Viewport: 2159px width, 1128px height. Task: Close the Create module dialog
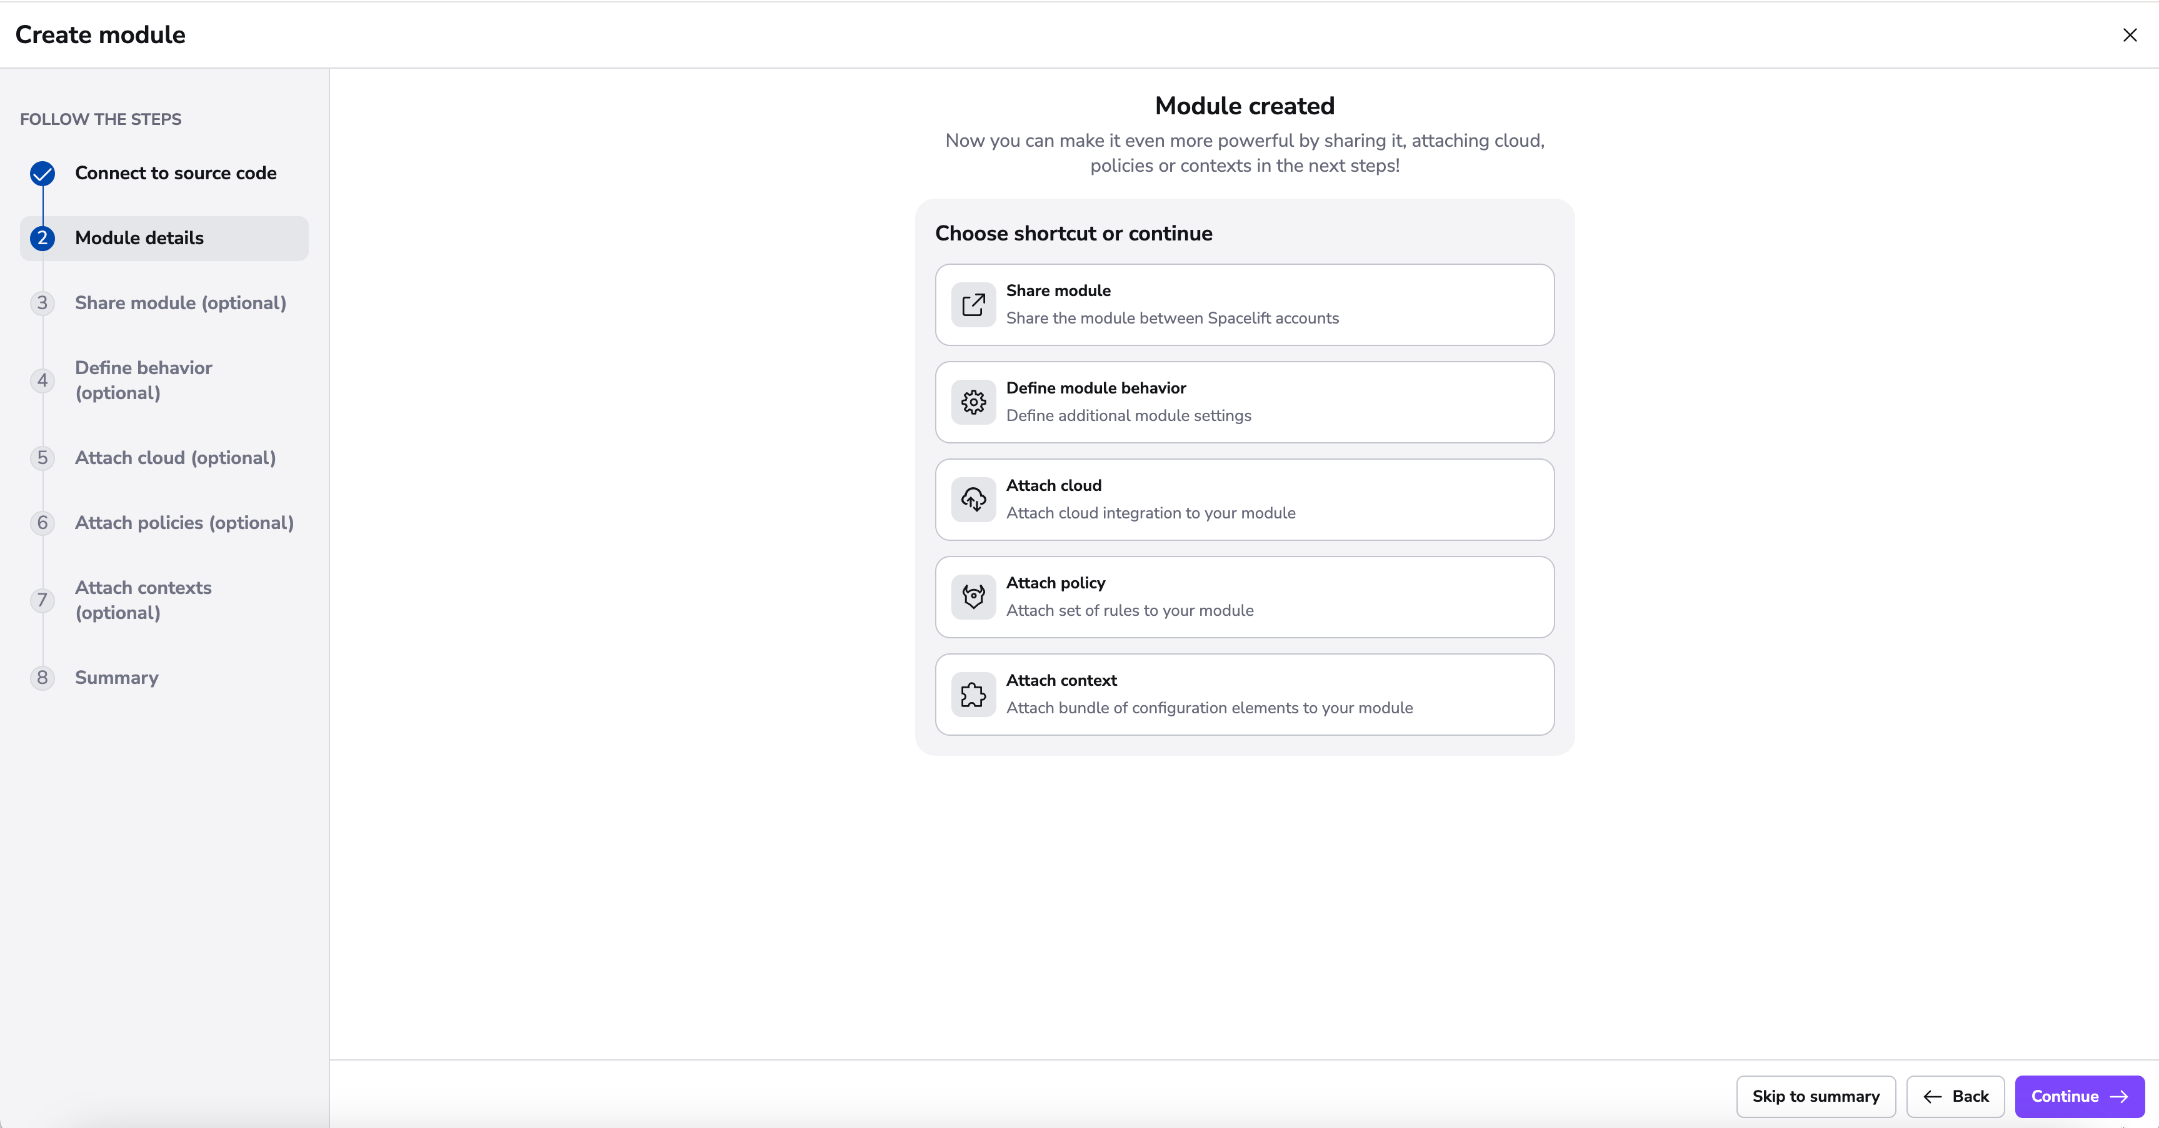coord(2129,35)
